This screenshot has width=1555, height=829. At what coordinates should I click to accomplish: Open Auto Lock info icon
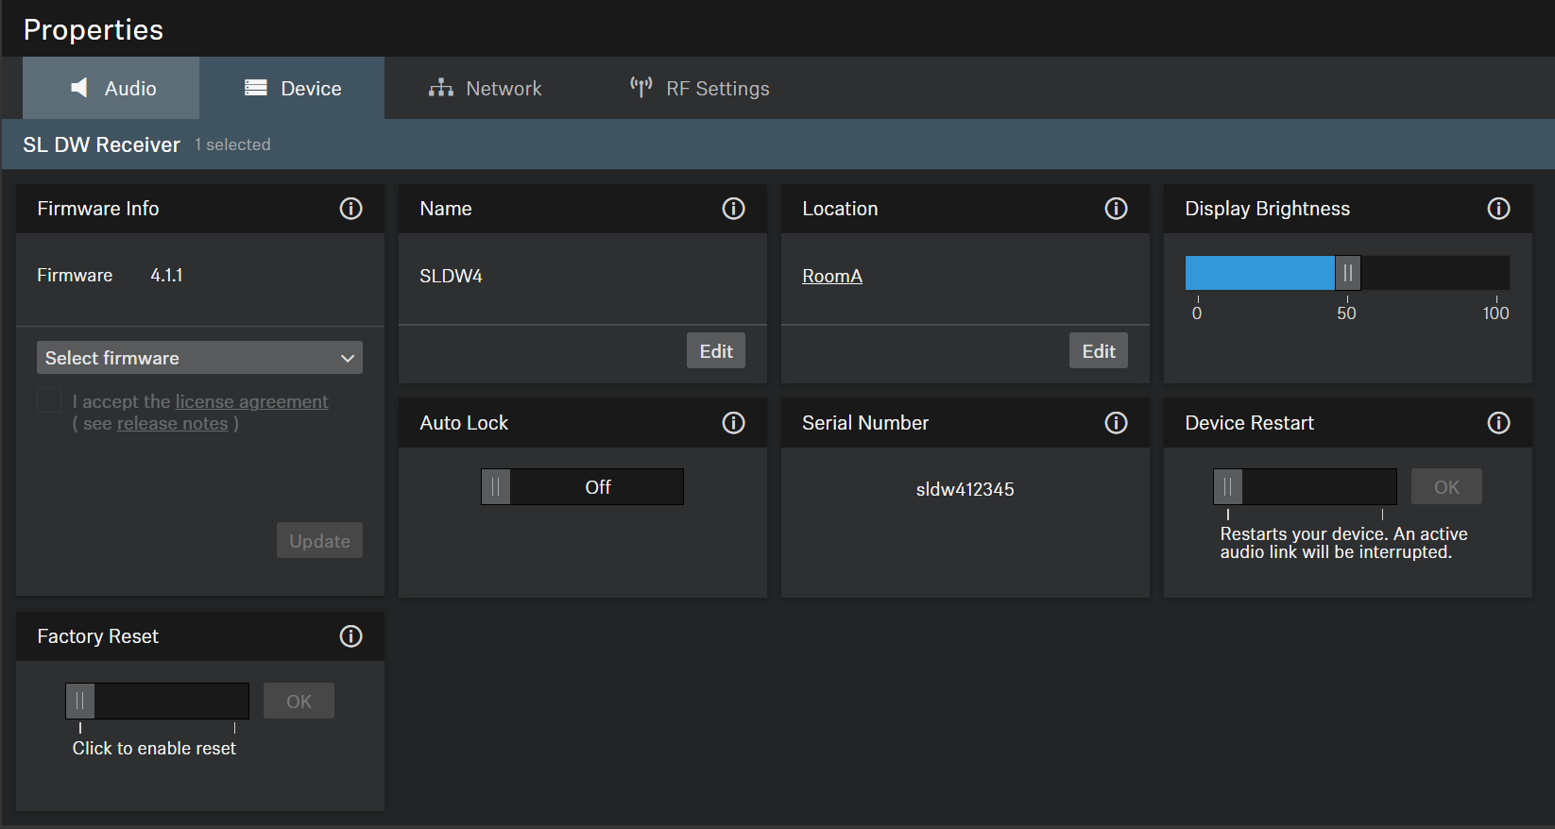[x=733, y=423]
